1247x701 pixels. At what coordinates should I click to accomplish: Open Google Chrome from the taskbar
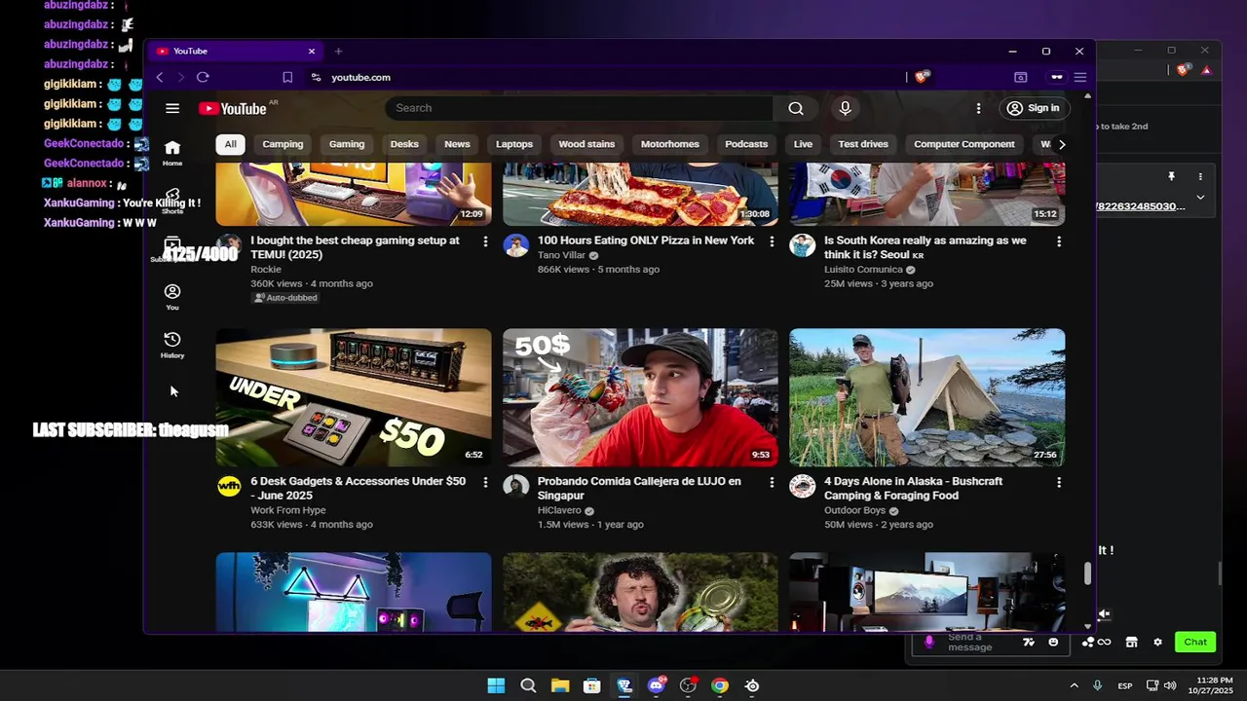[720, 685]
